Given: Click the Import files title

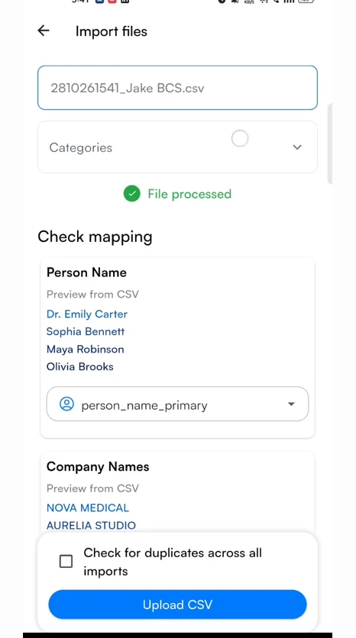Looking at the screenshot, I should tap(112, 31).
